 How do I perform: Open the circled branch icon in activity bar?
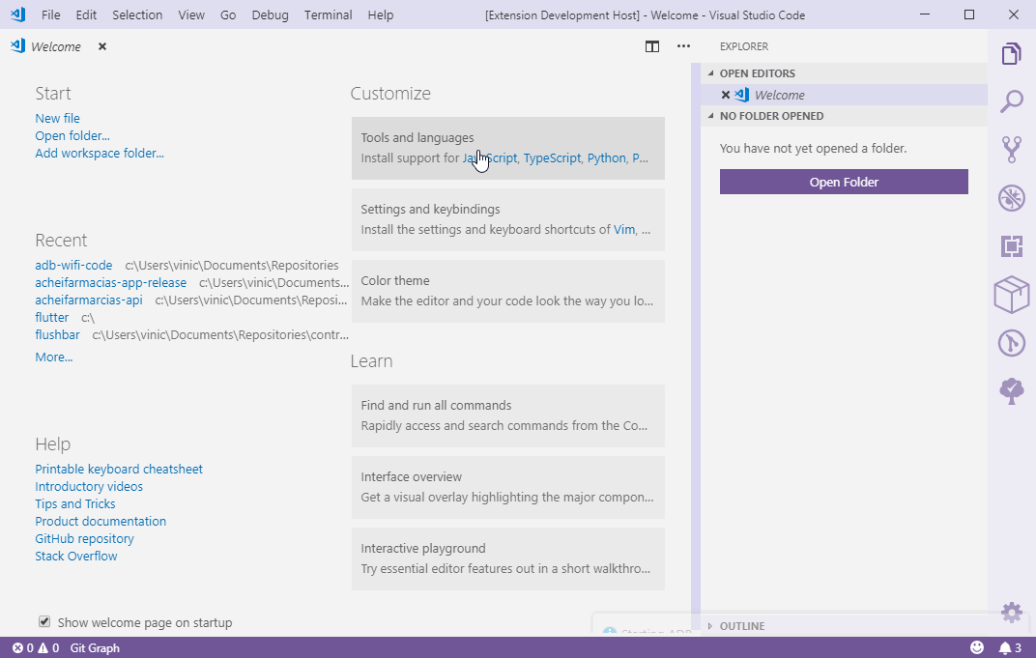1012,343
